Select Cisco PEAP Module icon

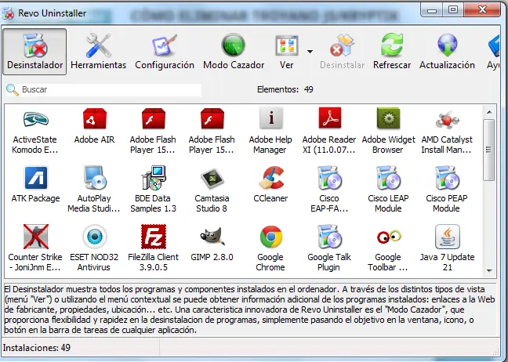coord(447,177)
